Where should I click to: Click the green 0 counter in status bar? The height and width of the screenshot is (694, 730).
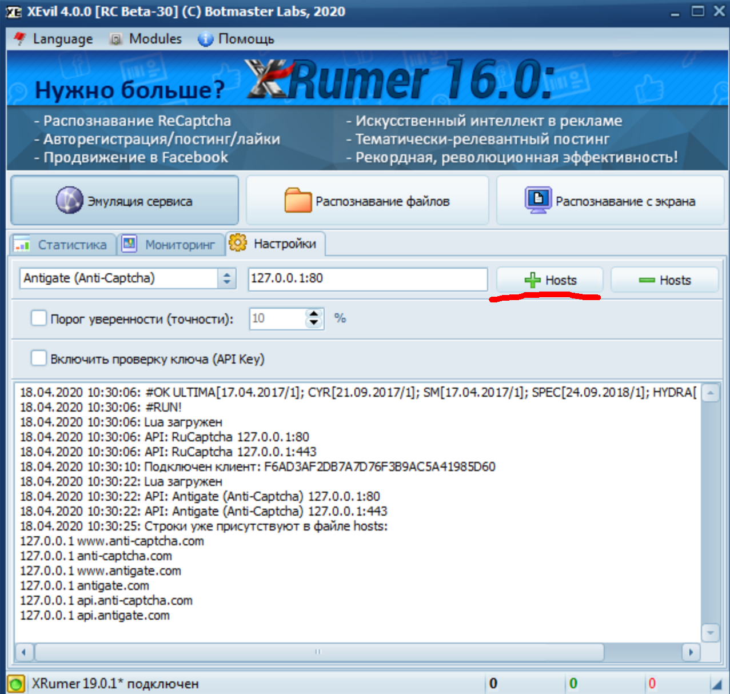(573, 683)
